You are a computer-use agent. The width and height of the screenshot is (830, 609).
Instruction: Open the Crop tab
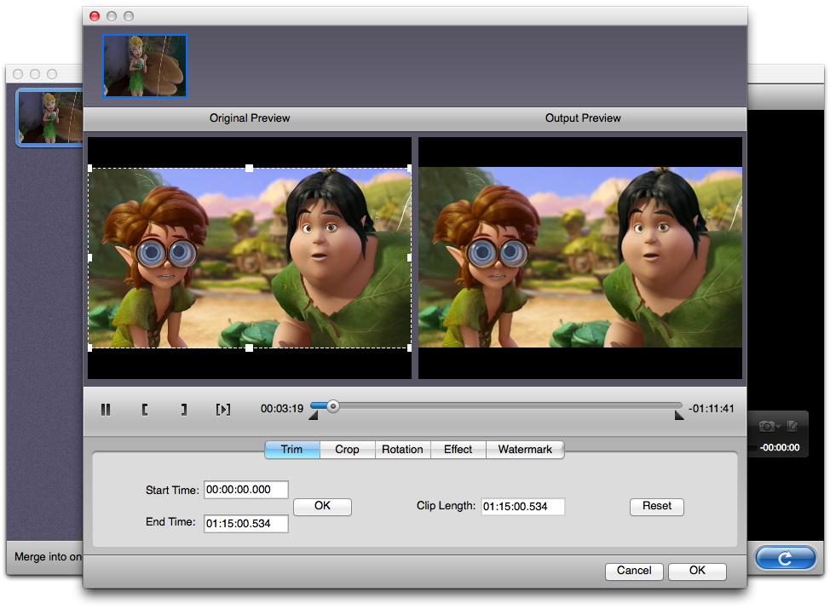[347, 449]
